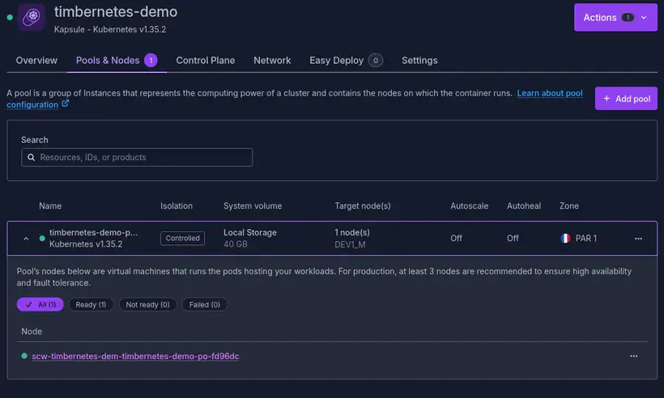Image resolution: width=664 pixels, height=398 pixels.
Task: Click the DEV1_M instance type text
Action: point(350,244)
